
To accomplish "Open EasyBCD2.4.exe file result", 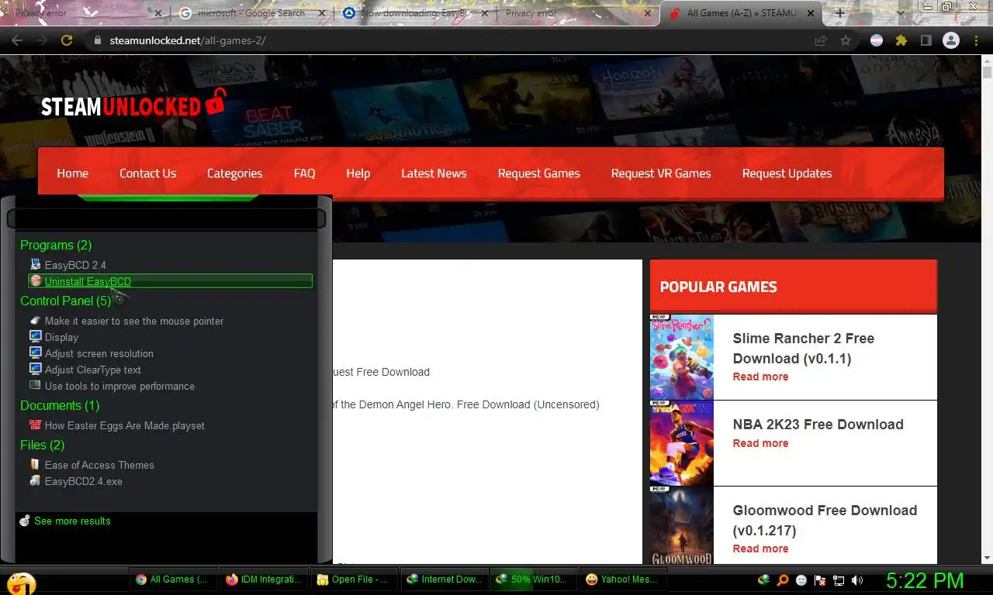I will coord(83,481).
